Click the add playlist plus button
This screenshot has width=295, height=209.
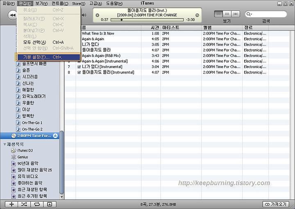point(11,204)
